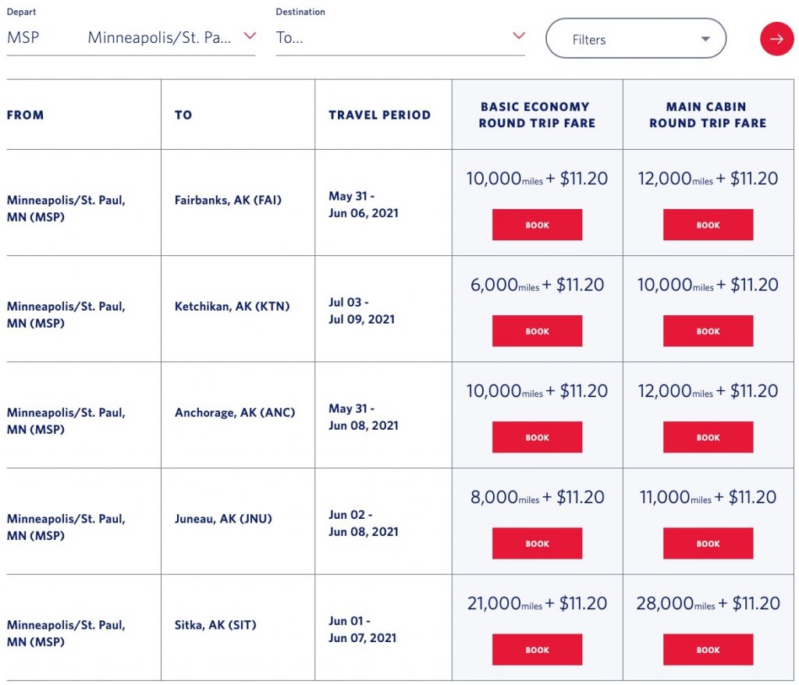Open the Filters dropdown

(635, 39)
